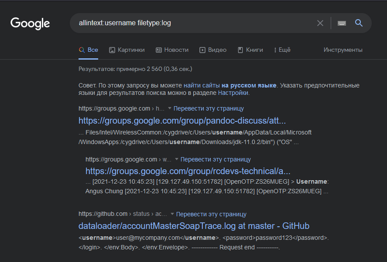Click 'Перевести эту страницу' for first result
The width and height of the screenshot is (387, 262).
(x=209, y=108)
